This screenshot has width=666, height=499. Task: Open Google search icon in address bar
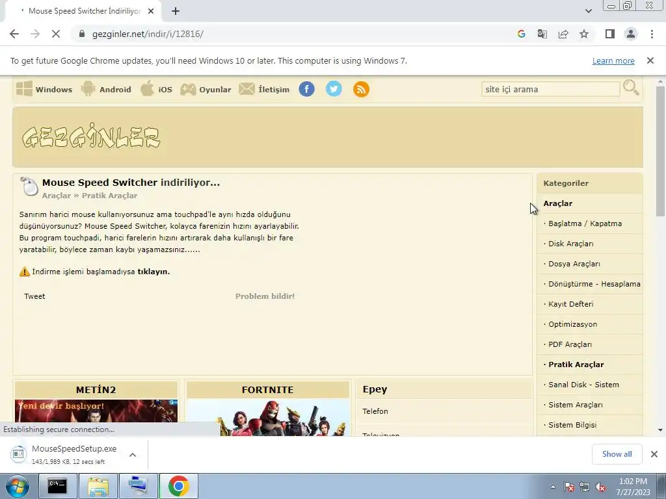pos(521,34)
